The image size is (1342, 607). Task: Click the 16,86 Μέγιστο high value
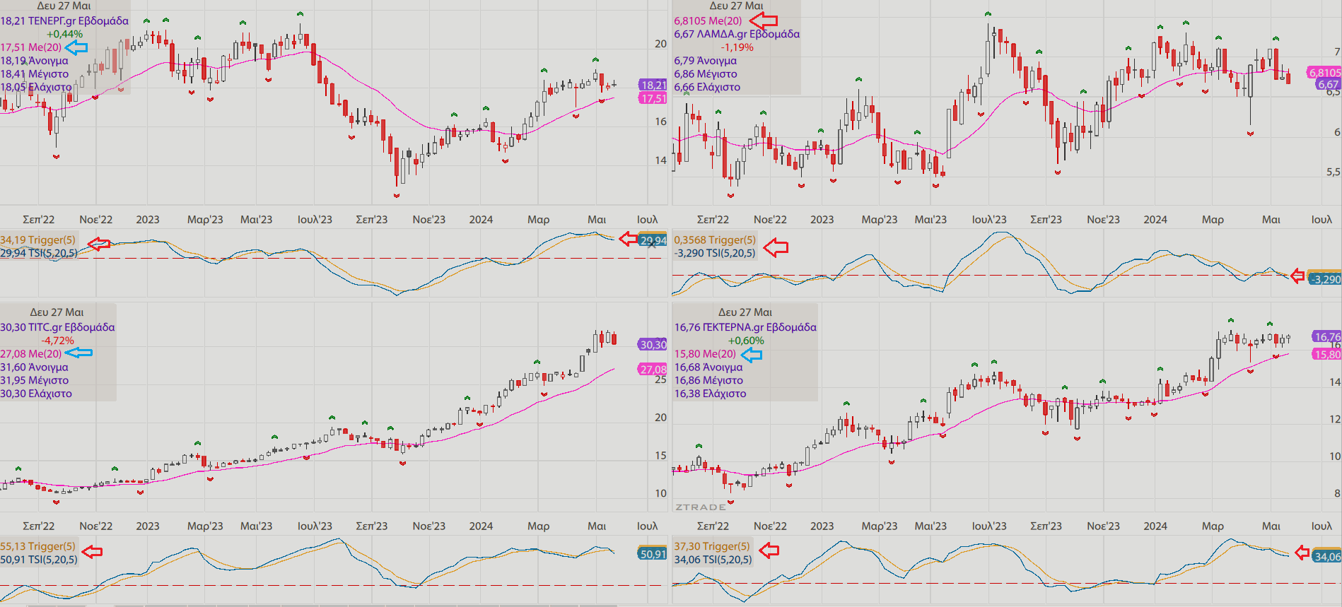pyautogui.click(x=708, y=380)
